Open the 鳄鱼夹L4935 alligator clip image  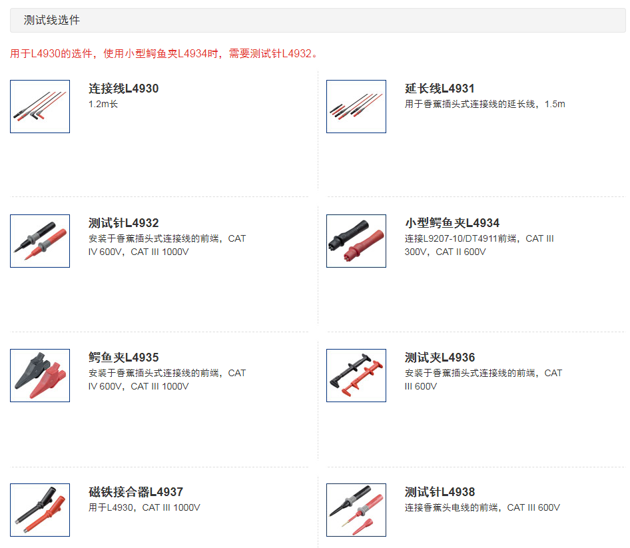(x=40, y=376)
